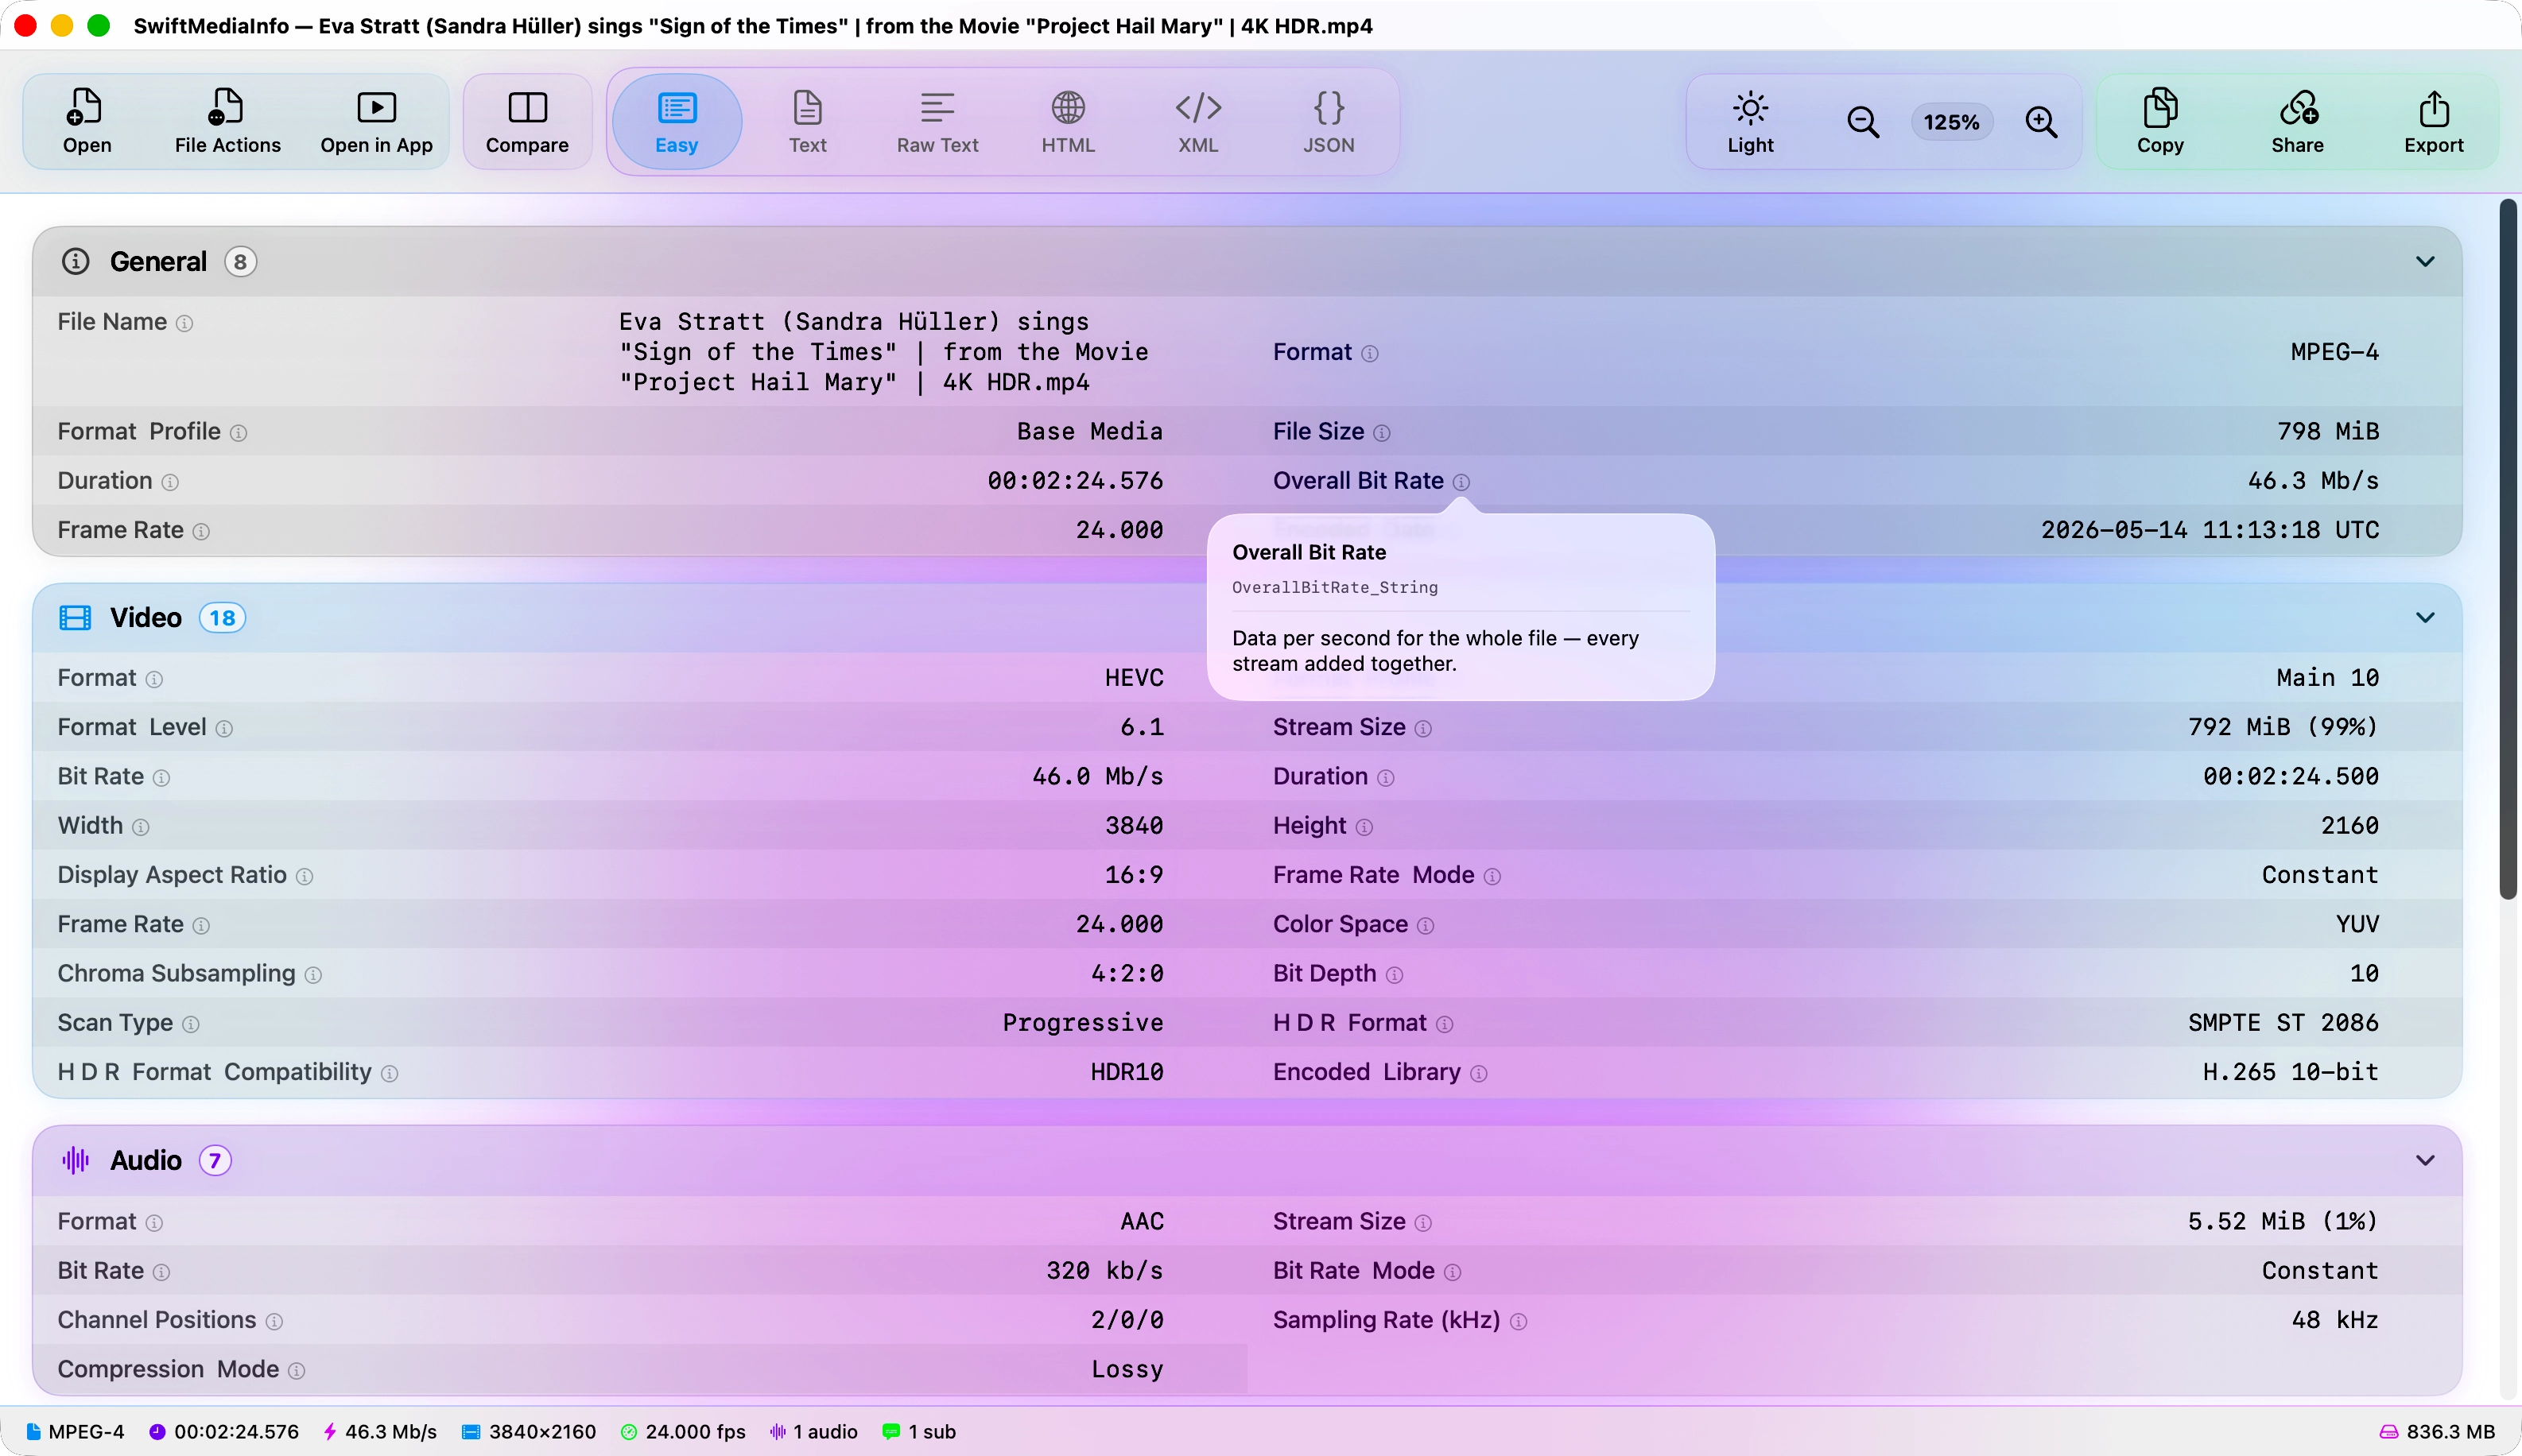Switch to the XML view tab

(x=1197, y=121)
